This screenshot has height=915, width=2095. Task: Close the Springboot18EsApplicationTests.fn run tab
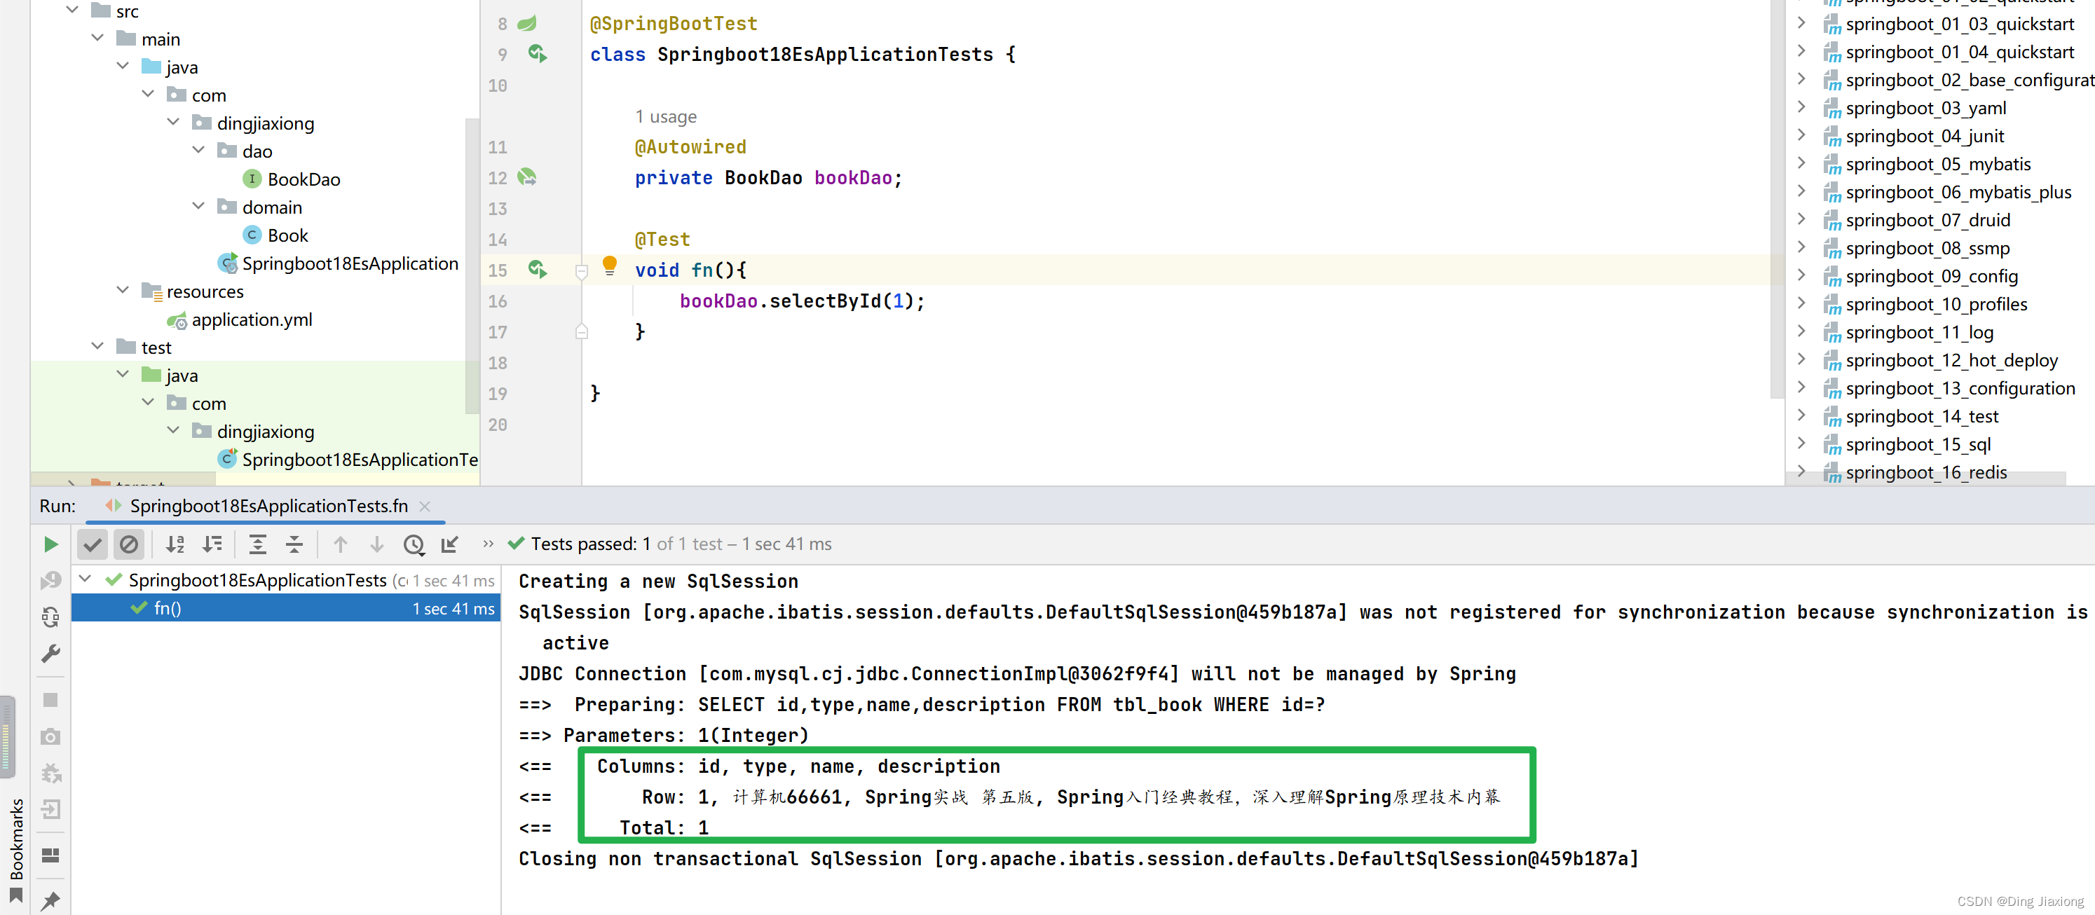[425, 507]
